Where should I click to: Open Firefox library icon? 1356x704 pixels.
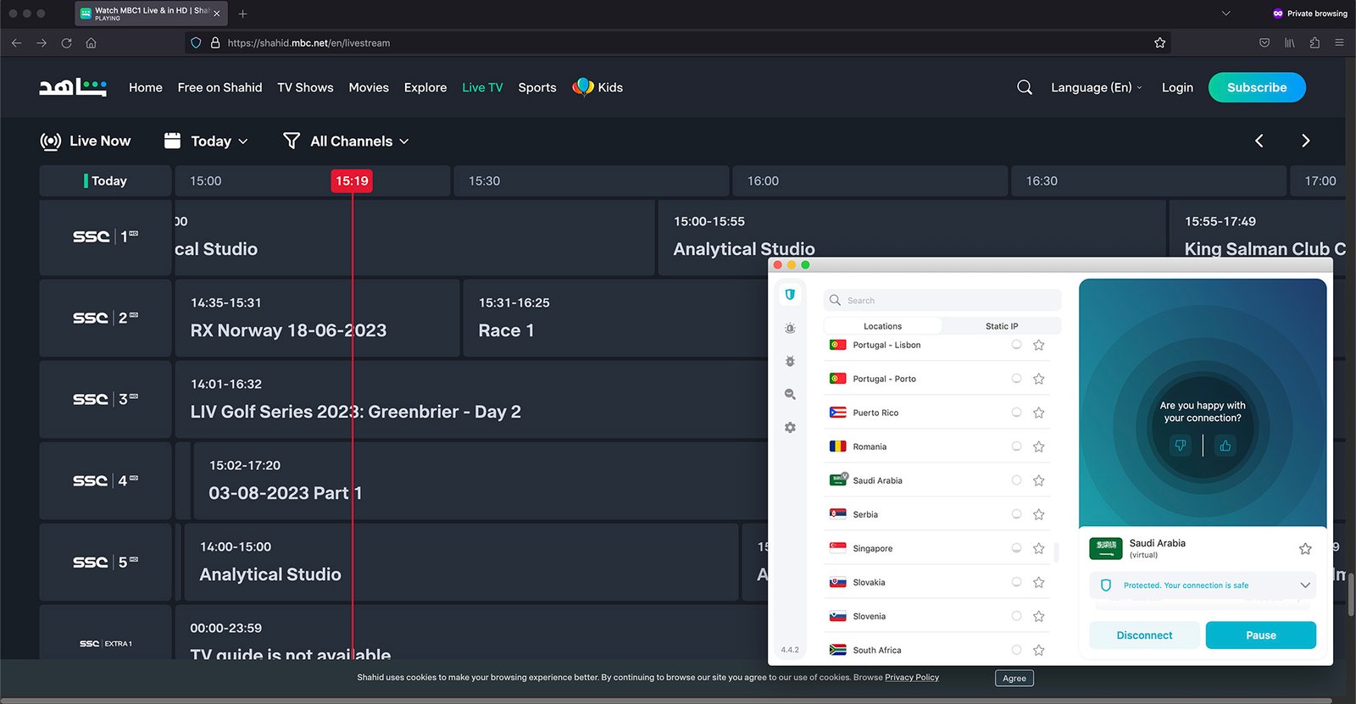click(x=1289, y=42)
